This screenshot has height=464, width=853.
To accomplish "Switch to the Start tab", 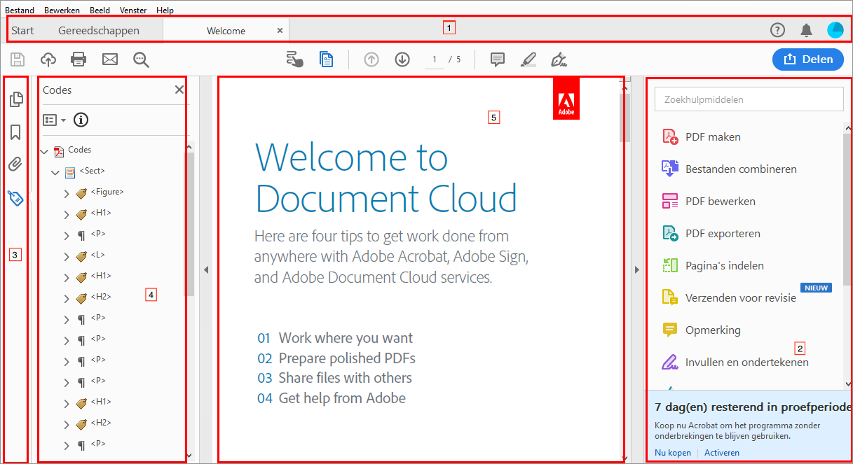I will [x=22, y=30].
